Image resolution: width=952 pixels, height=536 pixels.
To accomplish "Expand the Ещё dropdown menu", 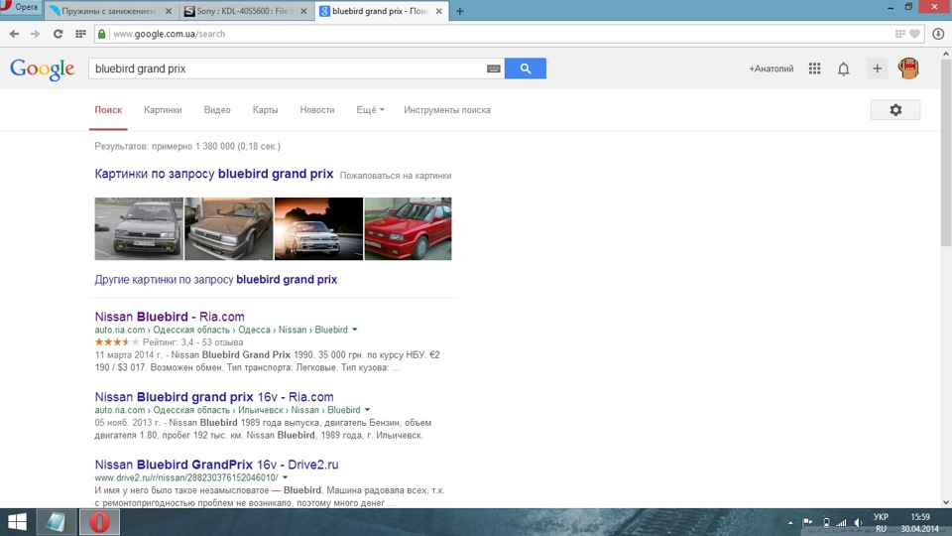I will [370, 110].
